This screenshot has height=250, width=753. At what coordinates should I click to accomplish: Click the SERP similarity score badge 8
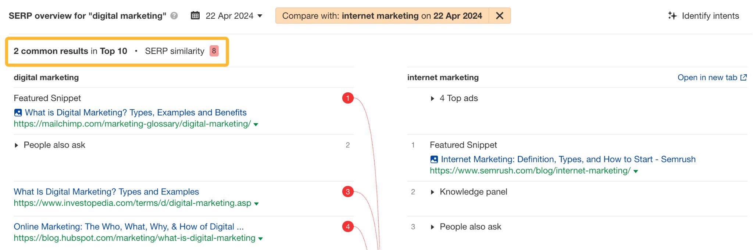tap(214, 51)
